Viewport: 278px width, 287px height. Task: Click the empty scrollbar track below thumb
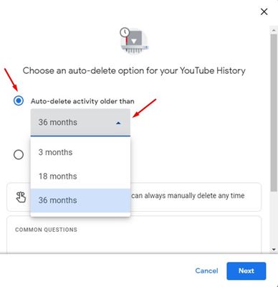pyautogui.click(x=274, y=219)
